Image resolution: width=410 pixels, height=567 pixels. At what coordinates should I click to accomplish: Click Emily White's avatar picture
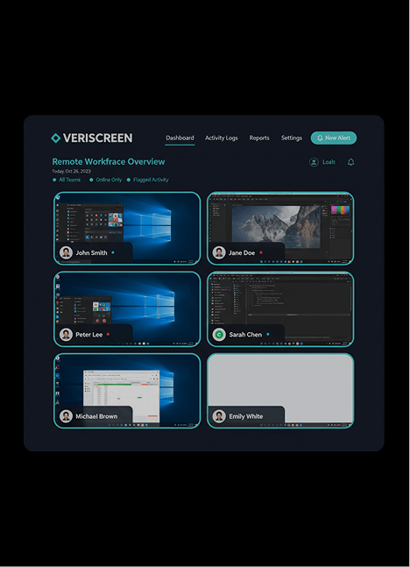click(219, 416)
